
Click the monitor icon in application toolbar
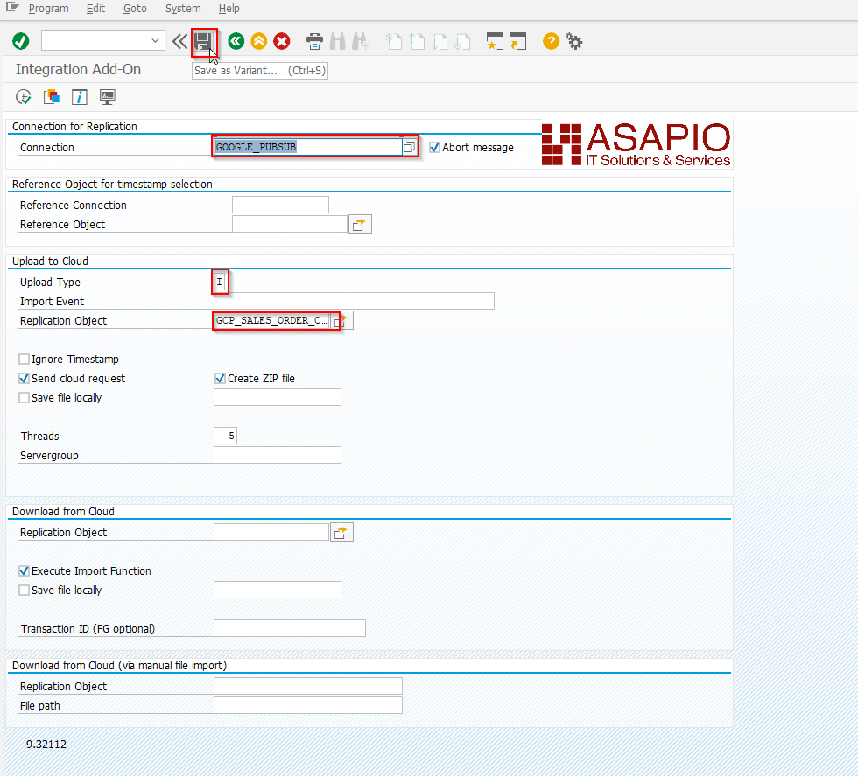tap(107, 96)
